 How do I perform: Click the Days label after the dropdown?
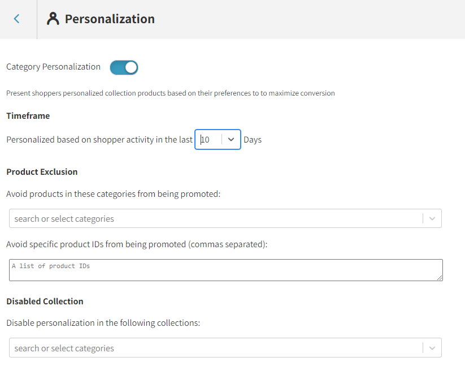[x=253, y=140]
